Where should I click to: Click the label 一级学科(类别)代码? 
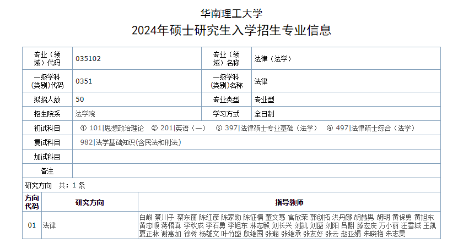pos(47,81)
